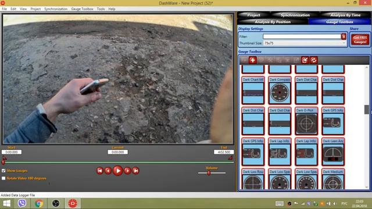Open the Gauge Toolbox menu
Image resolution: width=372 pixels, height=209 pixels.
pyautogui.click(x=82, y=9)
